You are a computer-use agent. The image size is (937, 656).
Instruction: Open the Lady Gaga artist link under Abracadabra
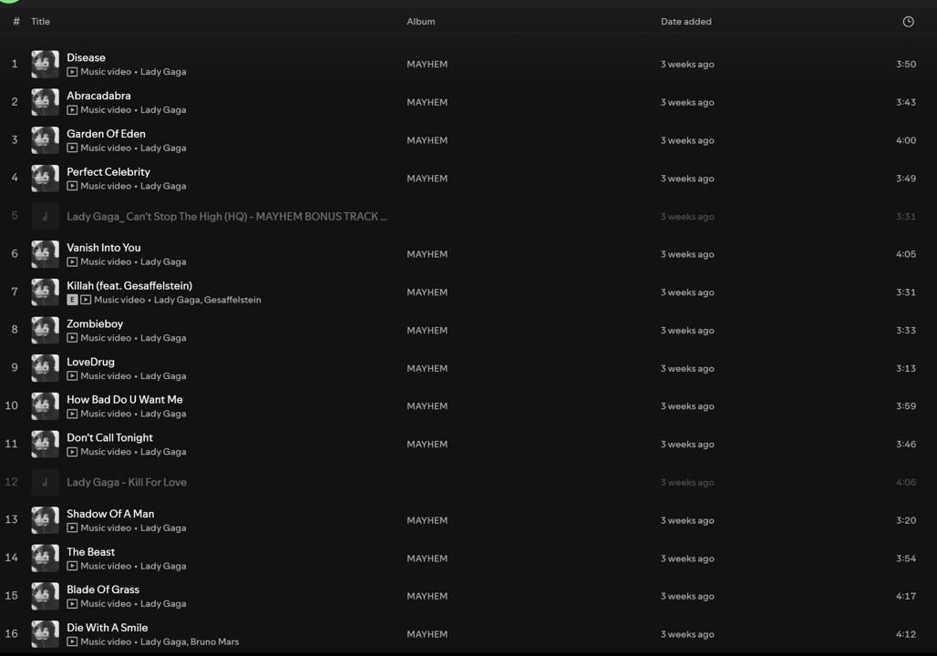163,110
